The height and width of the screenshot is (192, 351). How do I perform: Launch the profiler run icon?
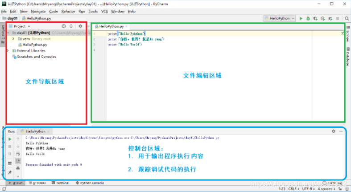click(x=323, y=19)
